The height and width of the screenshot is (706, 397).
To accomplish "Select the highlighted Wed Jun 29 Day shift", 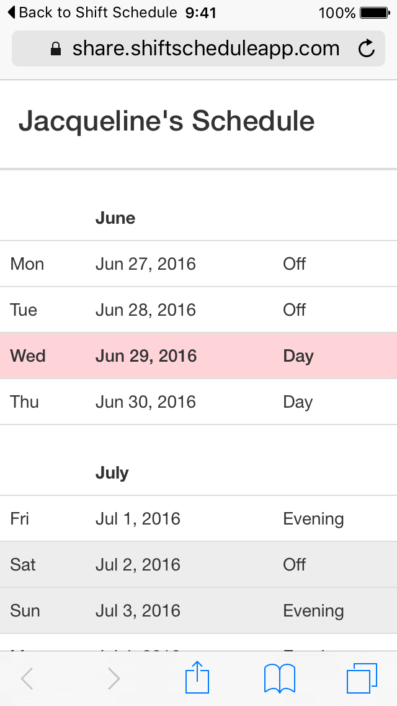I will point(198,355).
